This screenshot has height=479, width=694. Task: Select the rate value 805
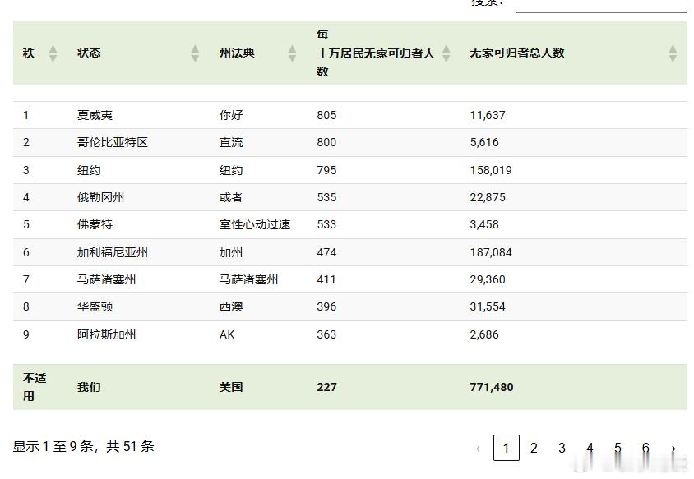[x=326, y=115]
